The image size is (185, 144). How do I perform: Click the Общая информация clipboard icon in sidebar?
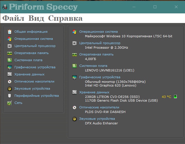[10, 32]
